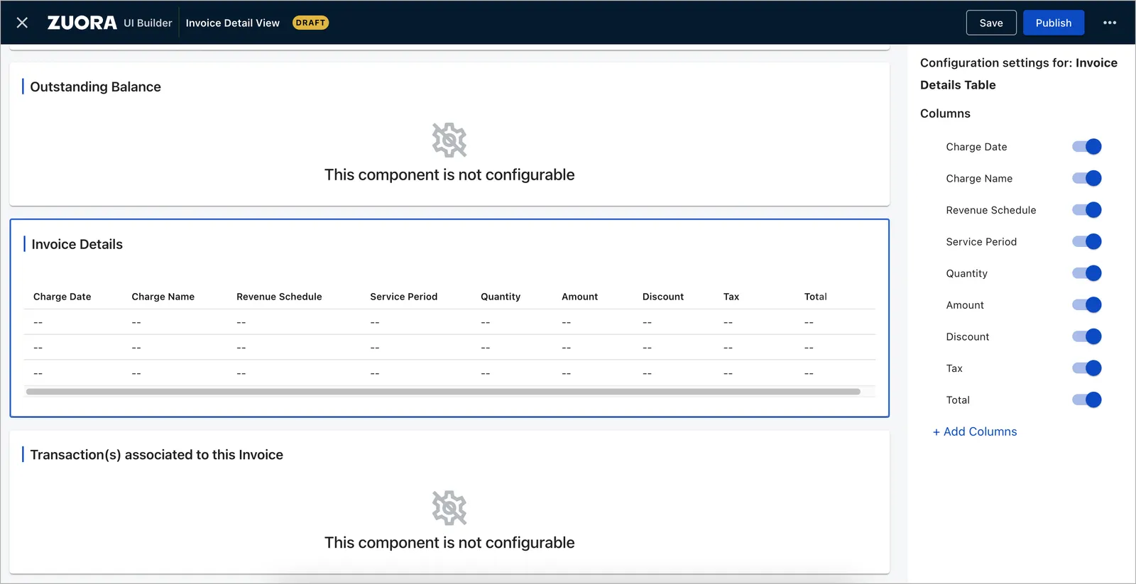Save the Invoice Detail View

pyautogui.click(x=991, y=23)
